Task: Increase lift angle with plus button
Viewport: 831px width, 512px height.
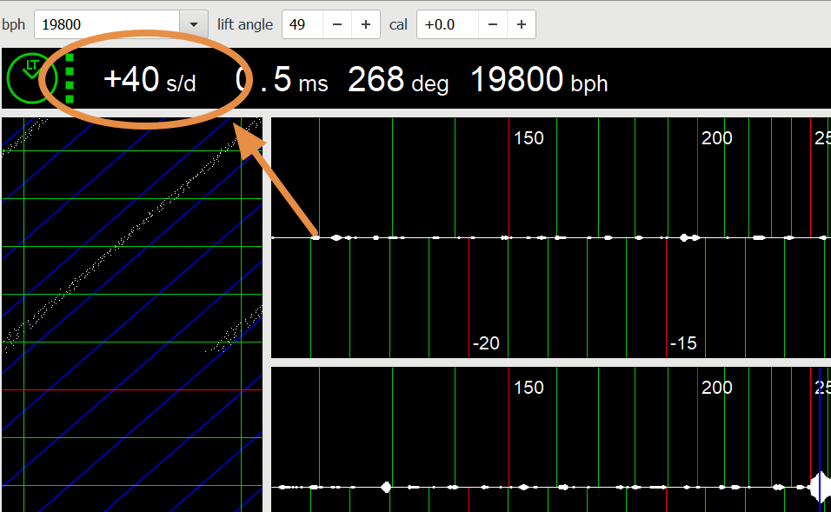Action: click(366, 24)
